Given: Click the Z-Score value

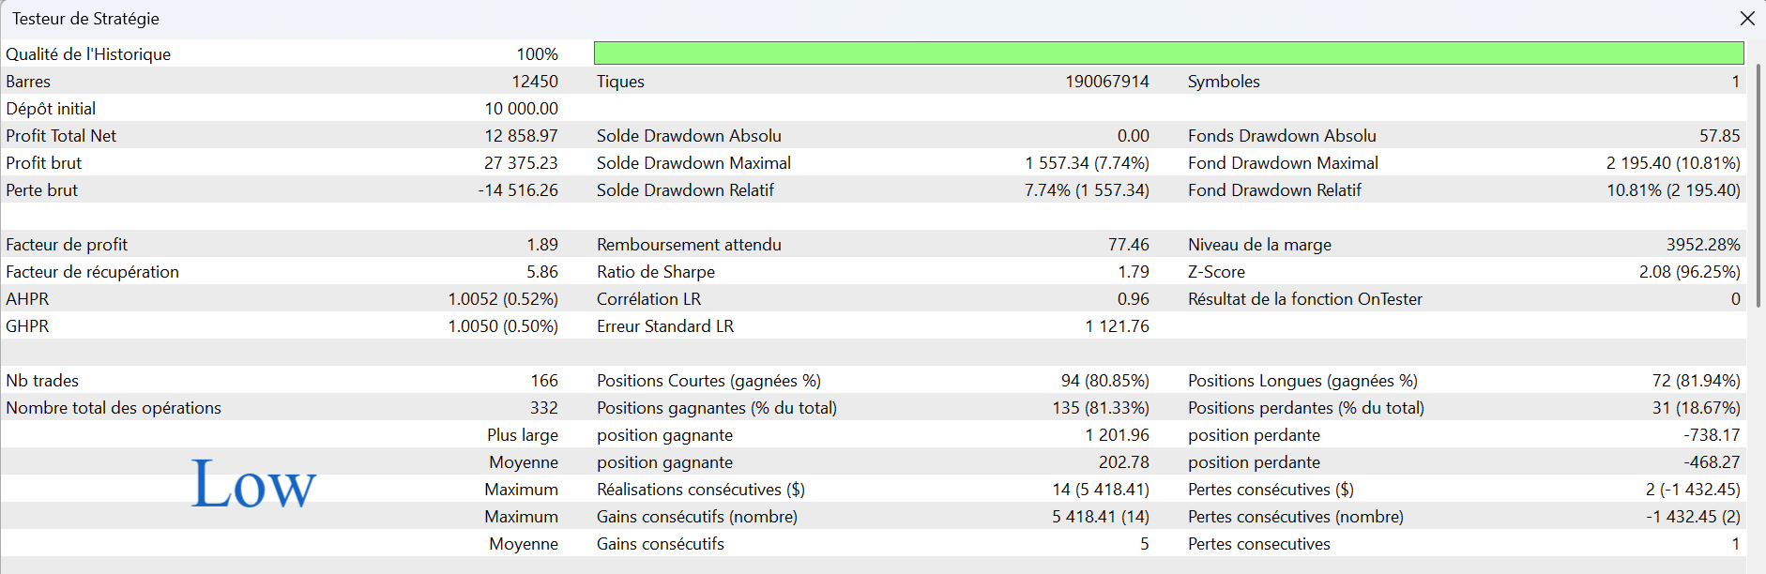Looking at the screenshot, I should tap(1689, 272).
